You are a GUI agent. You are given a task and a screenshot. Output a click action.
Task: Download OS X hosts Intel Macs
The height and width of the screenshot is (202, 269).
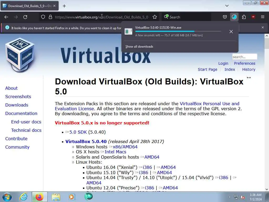pos(115,152)
